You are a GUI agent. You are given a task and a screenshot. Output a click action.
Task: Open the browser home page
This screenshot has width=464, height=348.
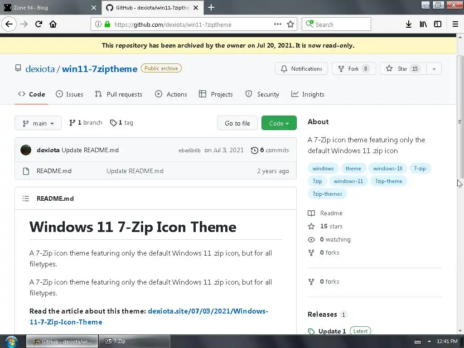click(53, 24)
